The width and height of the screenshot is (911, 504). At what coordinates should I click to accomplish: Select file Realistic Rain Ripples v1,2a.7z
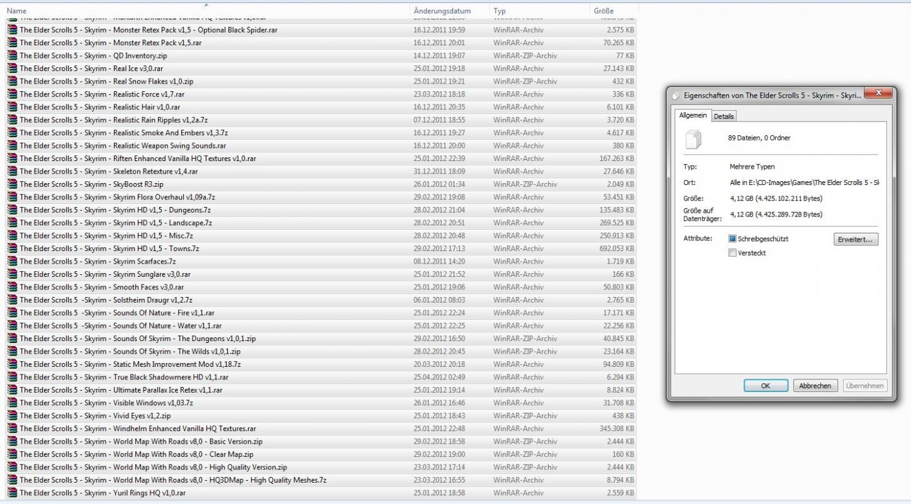321,120
